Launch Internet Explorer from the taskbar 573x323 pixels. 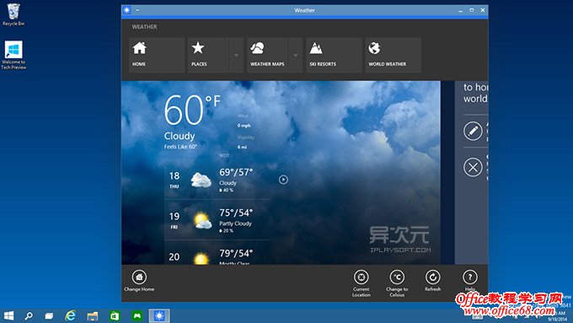click(71, 315)
